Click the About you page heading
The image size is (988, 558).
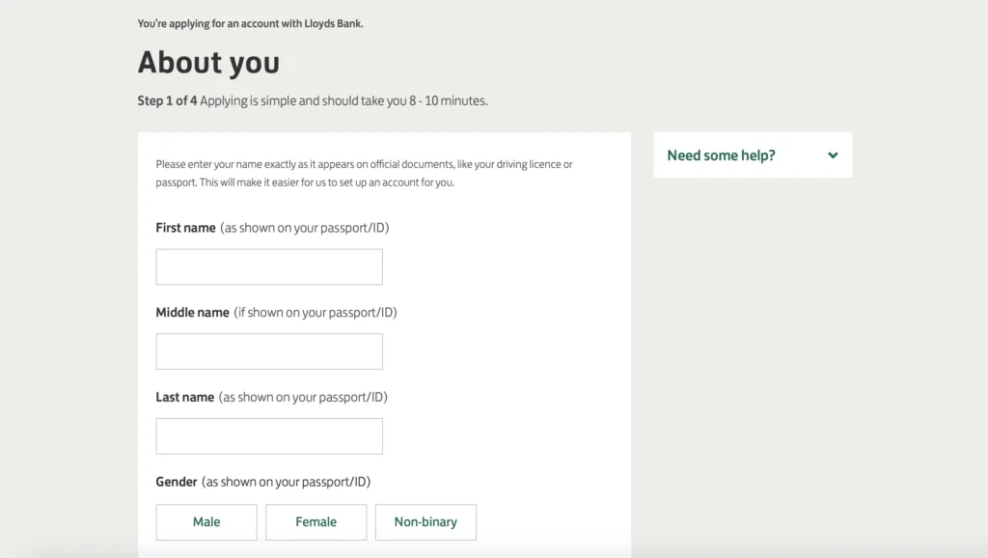point(208,62)
